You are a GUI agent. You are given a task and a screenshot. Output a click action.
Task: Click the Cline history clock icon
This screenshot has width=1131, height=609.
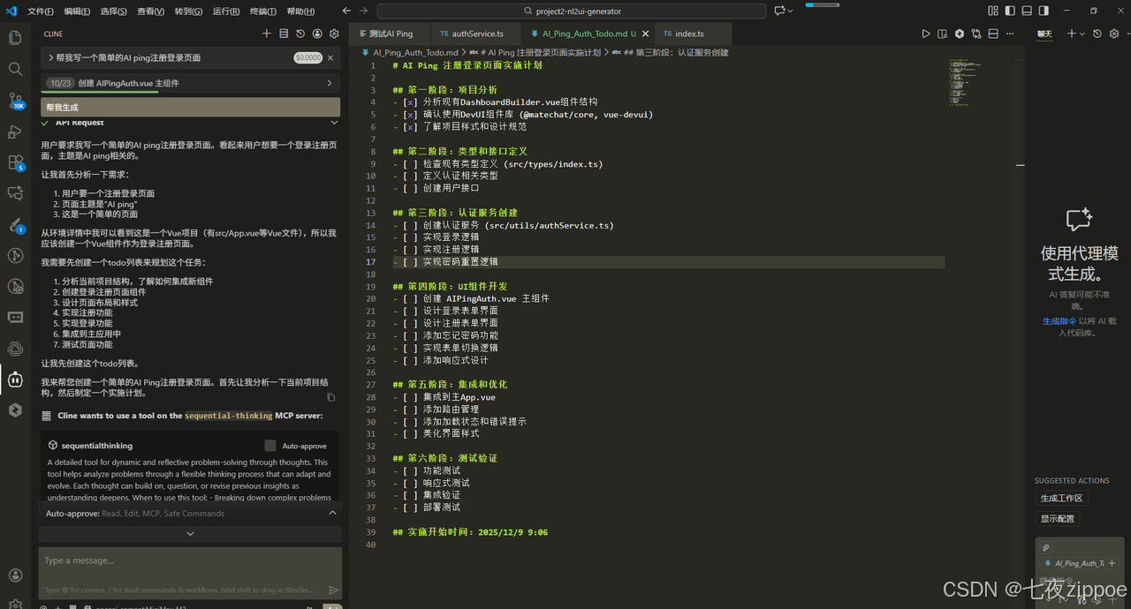click(x=300, y=34)
